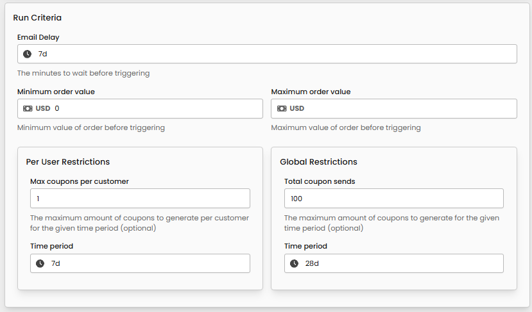Click the Email Delay label

[x=39, y=37]
